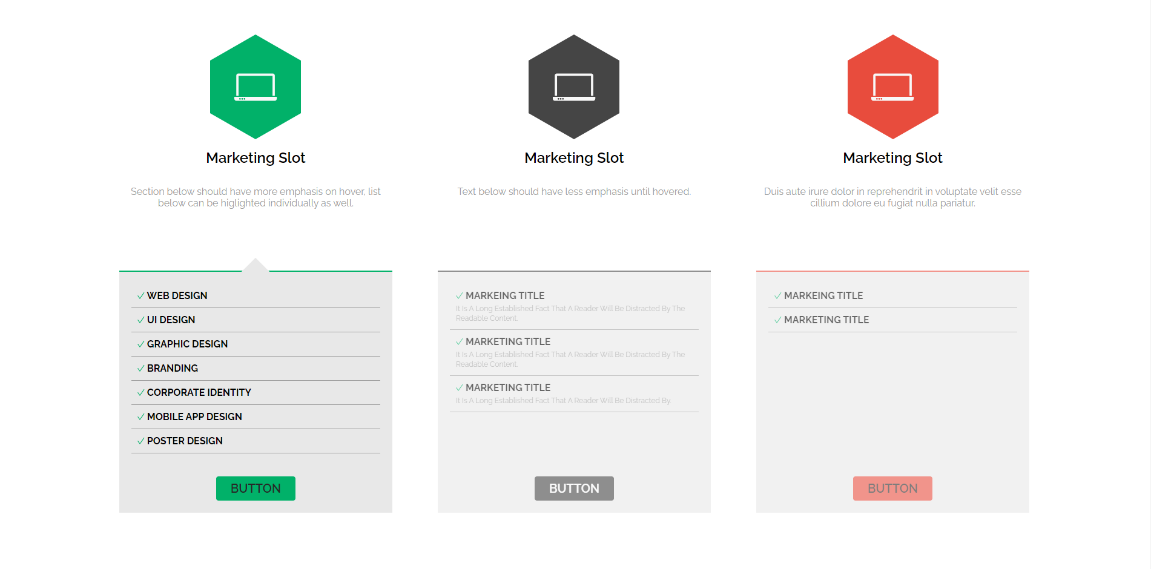The image size is (1151, 569).
Task: Click the dark gray hexagon laptop icon
Action: [x=574, y=87]
